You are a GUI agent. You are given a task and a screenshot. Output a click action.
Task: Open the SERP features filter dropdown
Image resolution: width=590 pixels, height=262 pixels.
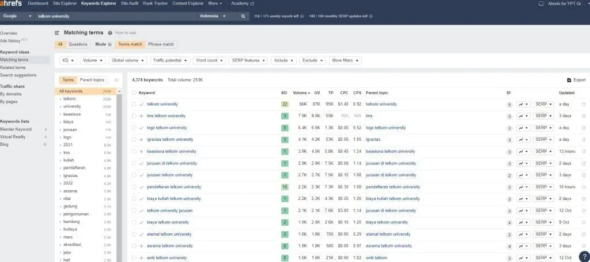click(x=248, y=60)
